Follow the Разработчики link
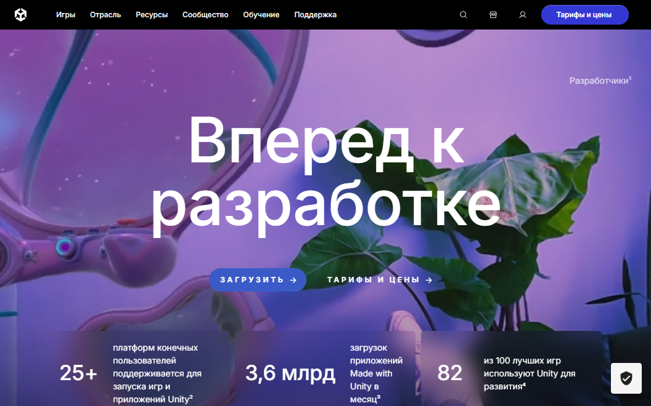 tap(600, 81)
